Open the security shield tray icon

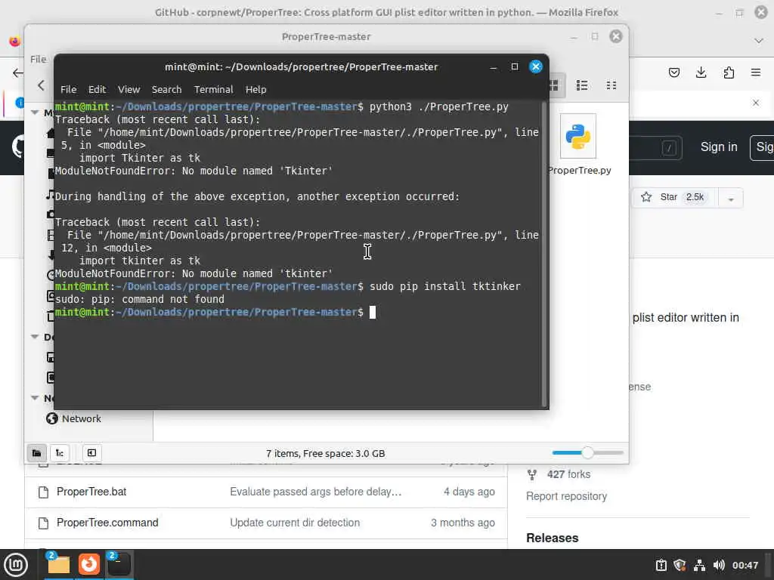click(x=680, y=565)
